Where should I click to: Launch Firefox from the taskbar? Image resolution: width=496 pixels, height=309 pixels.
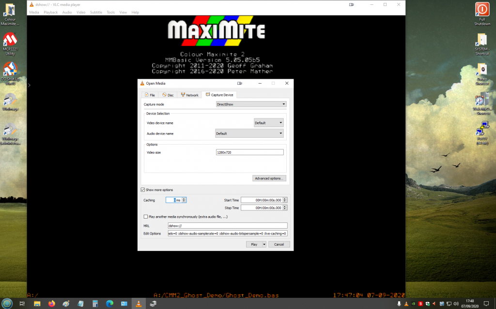coord(51,304)
